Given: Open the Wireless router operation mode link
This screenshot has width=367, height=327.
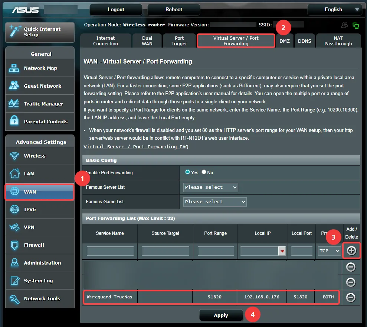Looking at the screenshot, I should pos(144,25).
